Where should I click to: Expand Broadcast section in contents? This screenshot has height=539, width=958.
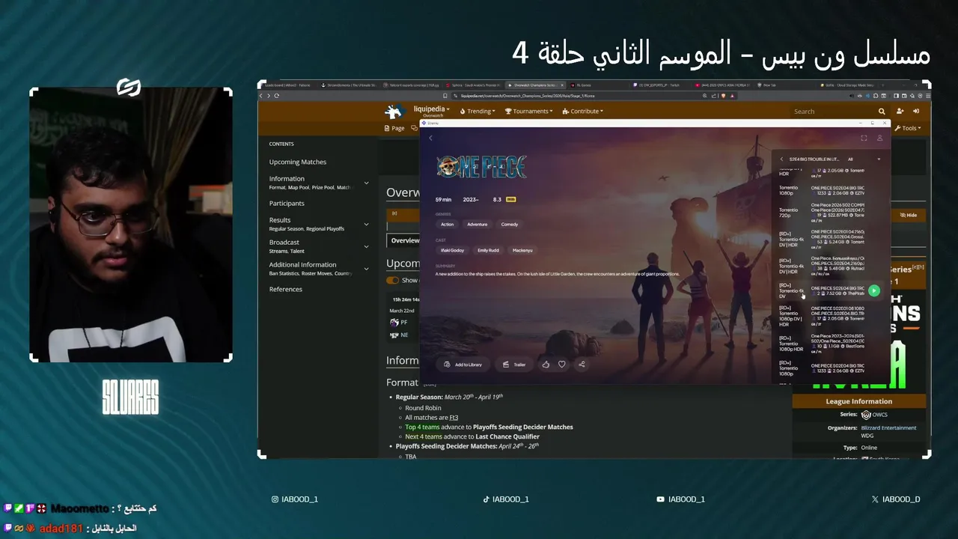366,246
